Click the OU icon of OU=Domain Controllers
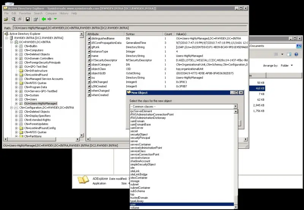This screenshot has width=304, height=210. tap(21, 58)
